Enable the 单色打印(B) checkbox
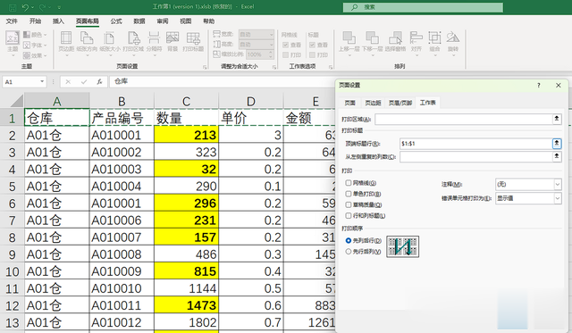Screen dimensions: 572x333 pyautogui.click(x=349, y=194)
